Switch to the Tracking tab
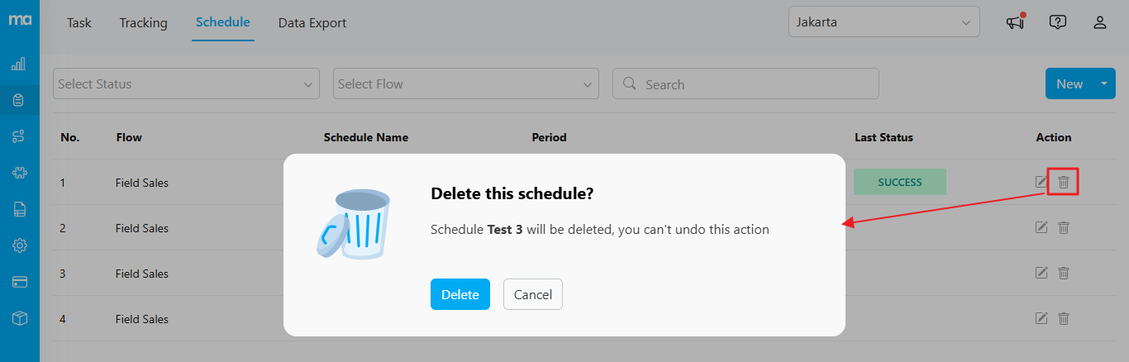1129x362 pixels. click(143, 23)
